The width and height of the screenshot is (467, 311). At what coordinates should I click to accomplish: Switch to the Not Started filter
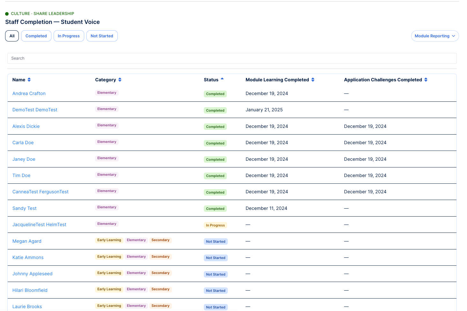click(x=102, y=36)
